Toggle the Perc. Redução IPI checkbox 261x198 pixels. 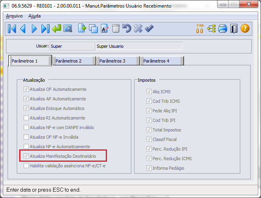(149, 149)
